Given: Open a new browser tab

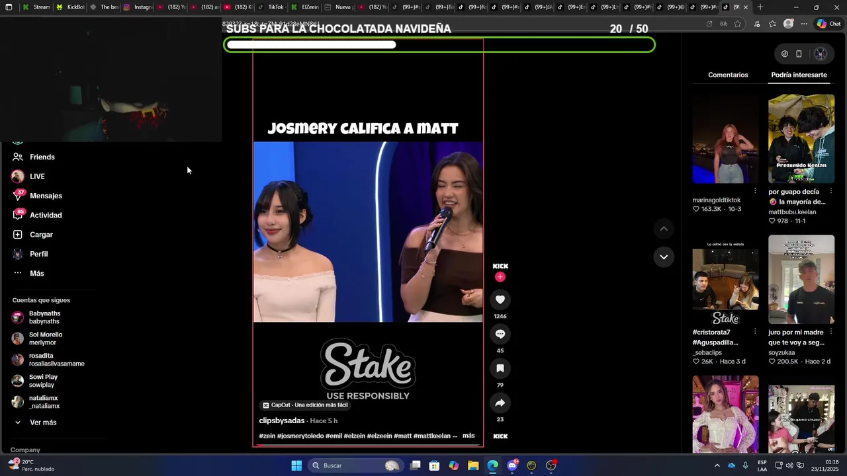Looking at the screenshot, I should (760, 7).
